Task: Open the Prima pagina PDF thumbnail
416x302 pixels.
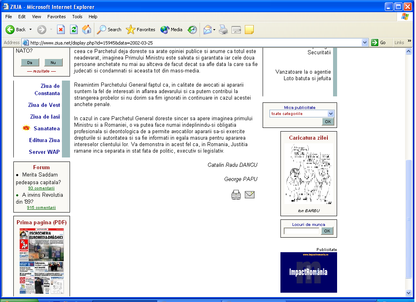Action: point(42,262)
